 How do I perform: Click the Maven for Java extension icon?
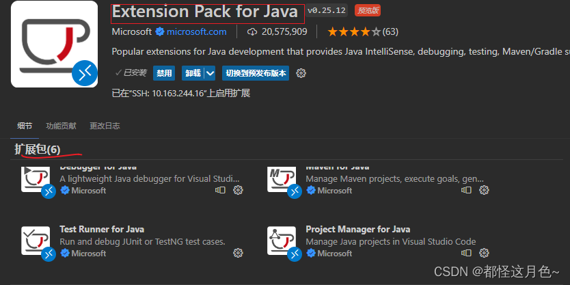click(x=282, y=180)
